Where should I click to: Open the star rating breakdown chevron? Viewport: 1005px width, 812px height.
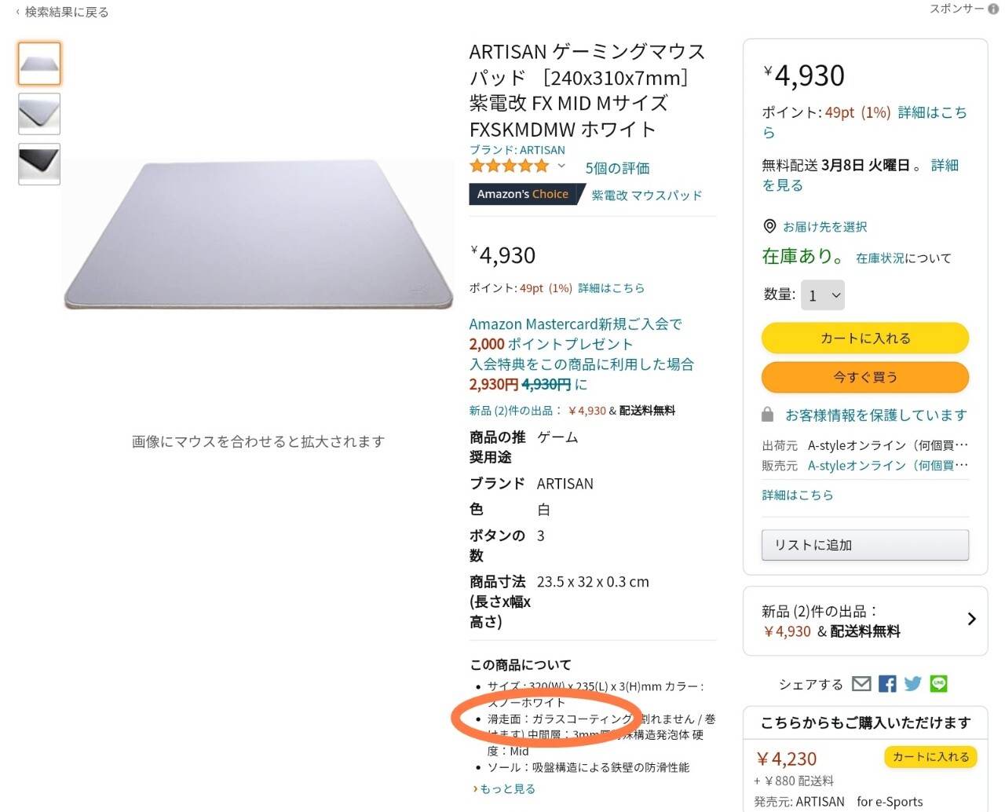point(561,166)
